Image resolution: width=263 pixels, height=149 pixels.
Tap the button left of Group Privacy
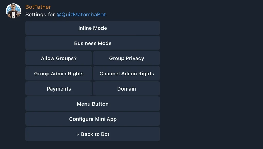point(59,58)
